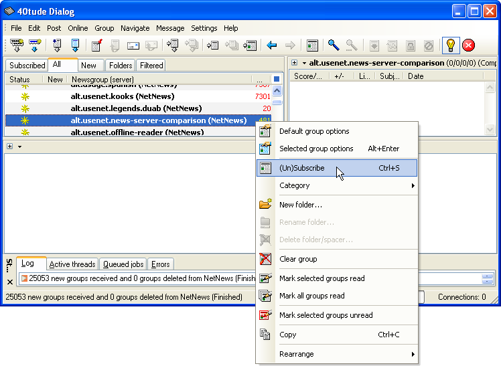Click the blue magnifier search icon
Screen dimensions: 501x366
333,45
